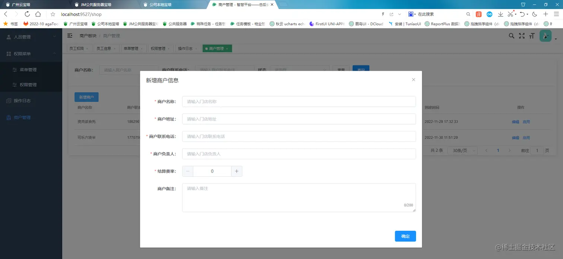Click the font-size (tT) icon in header
Image resolution: width=563 pixels, height=259 pixels.
coord(532,36)
